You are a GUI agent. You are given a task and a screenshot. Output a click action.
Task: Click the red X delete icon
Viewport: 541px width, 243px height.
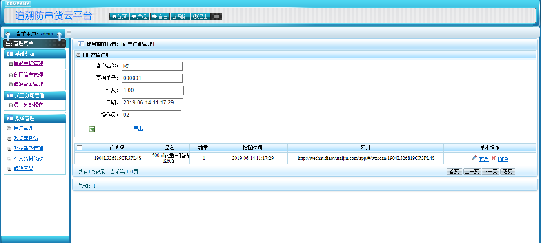pyautogui.click(x=493, y=158)
